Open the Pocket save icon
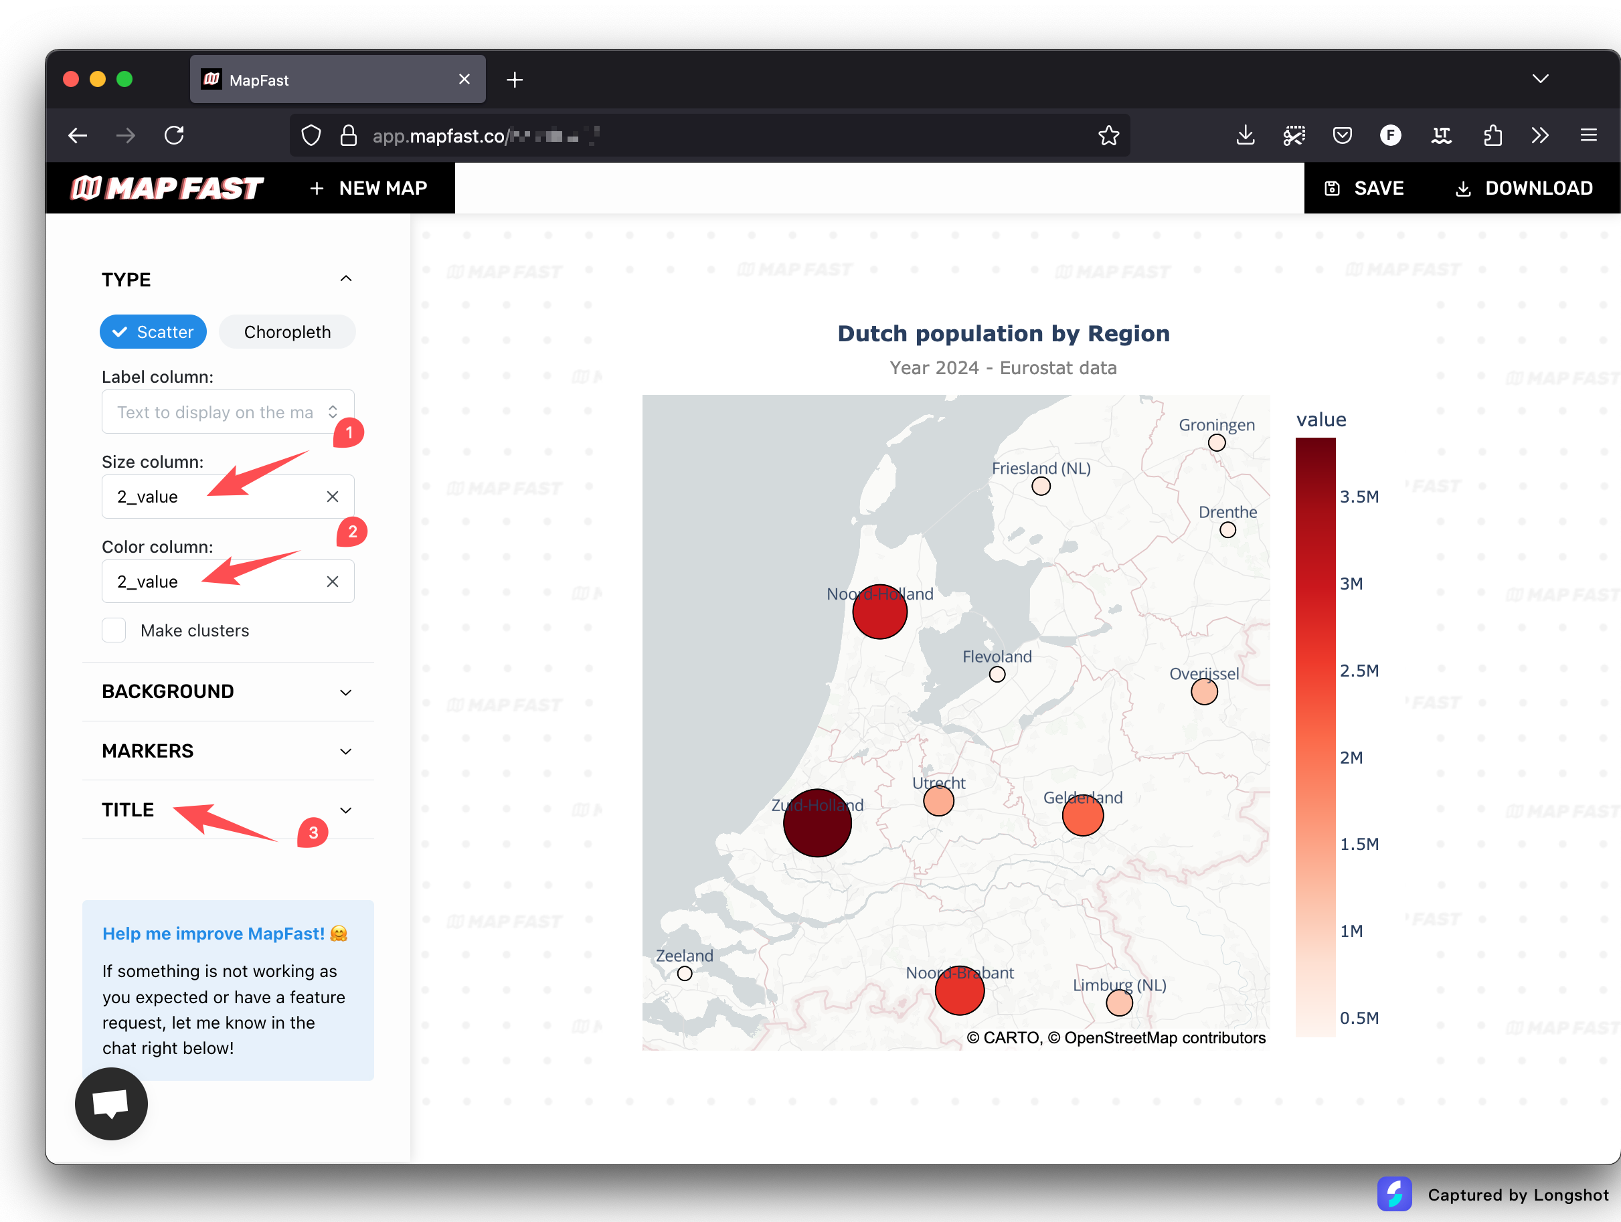This screenshot has width=1621, height=1222. (1343, 136)
